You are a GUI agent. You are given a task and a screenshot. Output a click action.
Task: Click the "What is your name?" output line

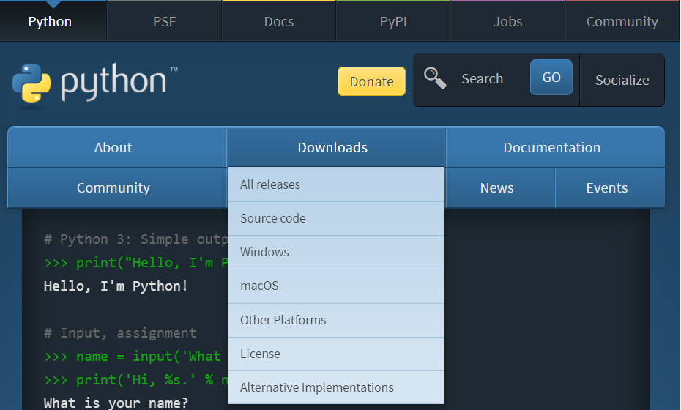click(116, 403)
